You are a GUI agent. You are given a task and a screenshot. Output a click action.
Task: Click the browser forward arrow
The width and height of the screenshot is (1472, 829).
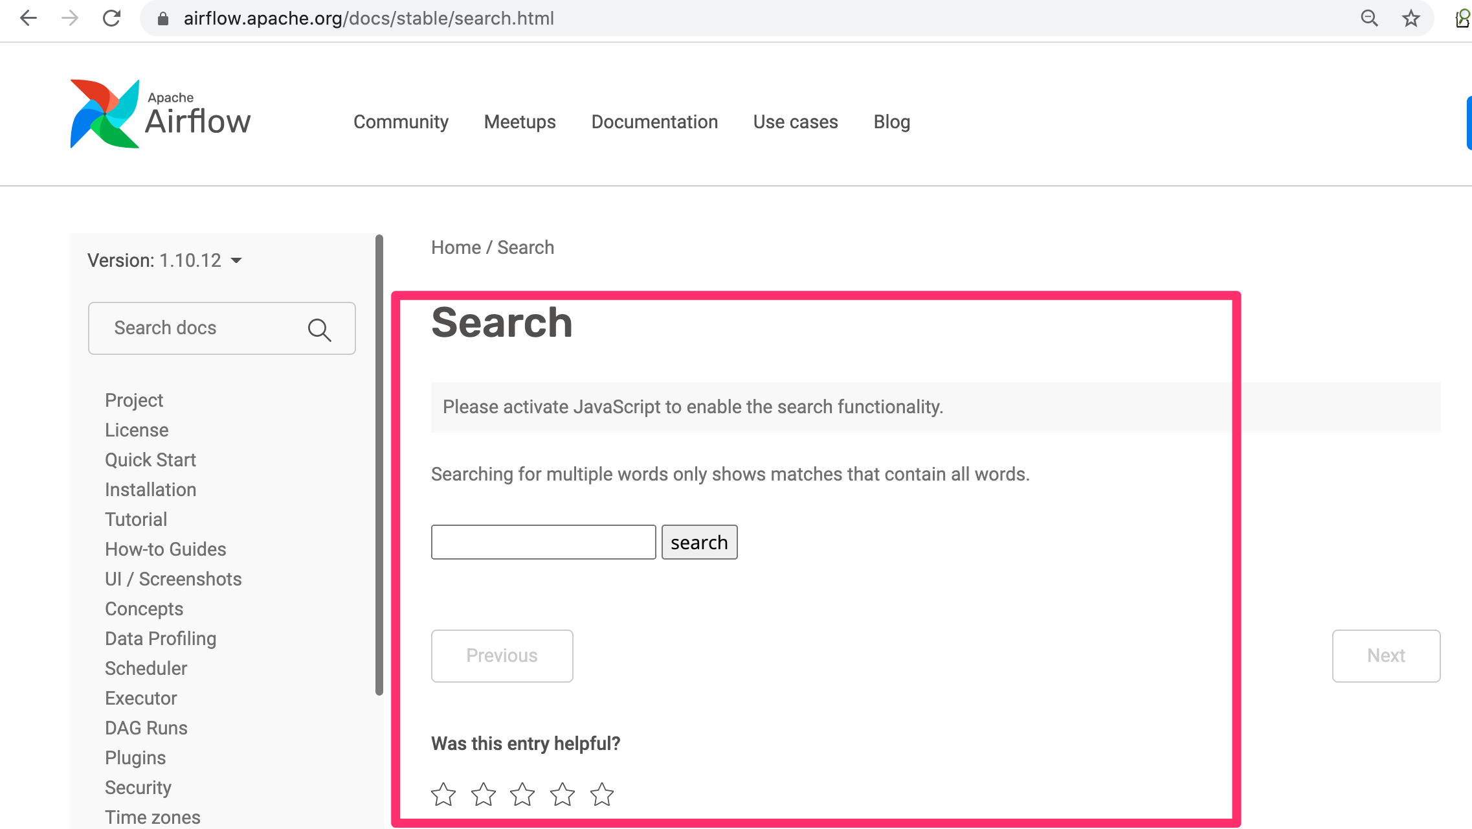[69, 18]
